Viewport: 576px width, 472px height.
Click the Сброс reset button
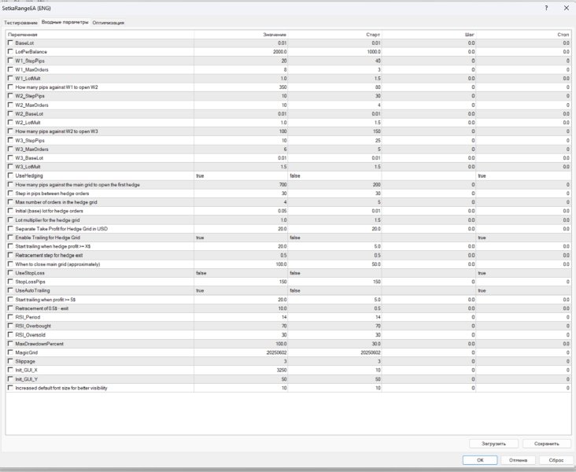(556, 460)
